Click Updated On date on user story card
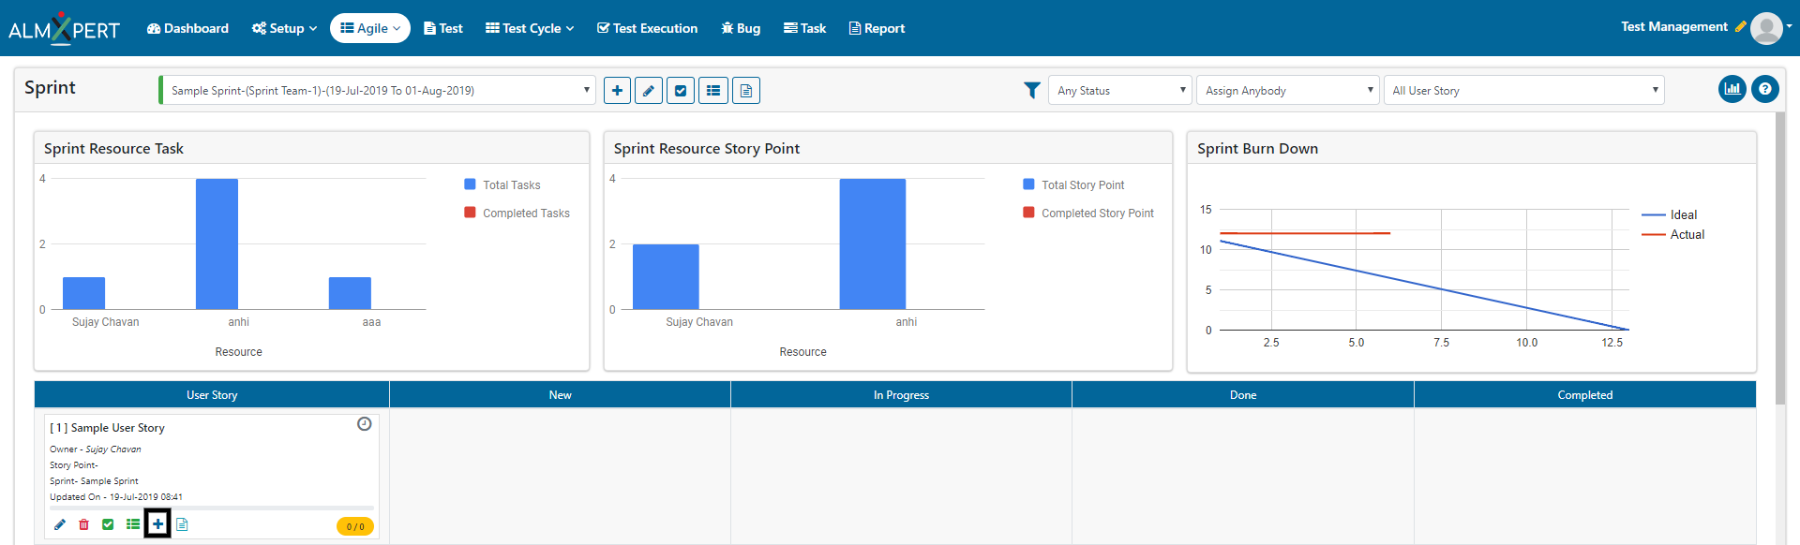 tap(116, 497)
